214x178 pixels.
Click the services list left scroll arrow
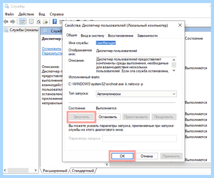[x=107, y=164]
